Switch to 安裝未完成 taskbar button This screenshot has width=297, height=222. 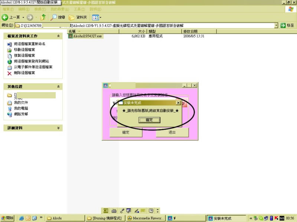tap(226, 218)
